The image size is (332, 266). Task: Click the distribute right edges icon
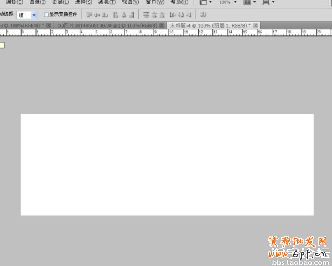pos(188,14)
